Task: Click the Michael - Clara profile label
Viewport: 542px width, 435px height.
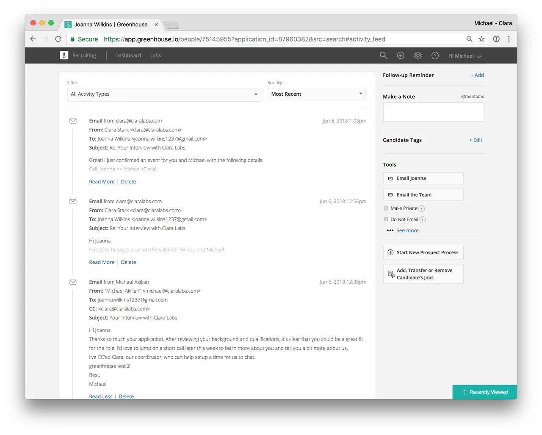Action: tap(493, 23)
